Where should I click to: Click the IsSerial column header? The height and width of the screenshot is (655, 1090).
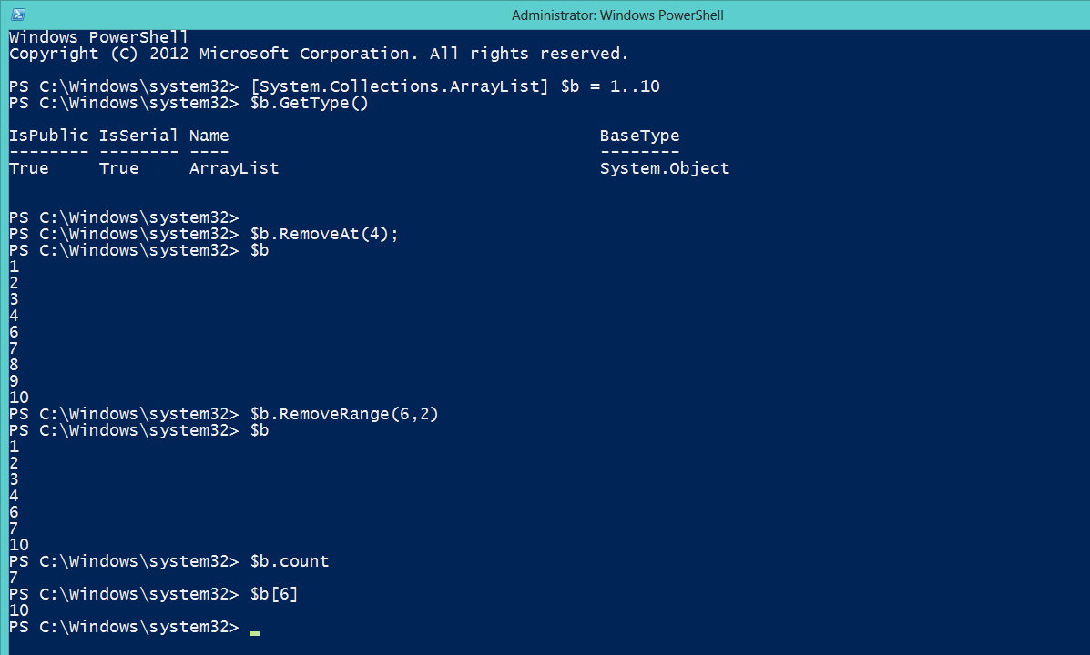click(x=138, y=136)
